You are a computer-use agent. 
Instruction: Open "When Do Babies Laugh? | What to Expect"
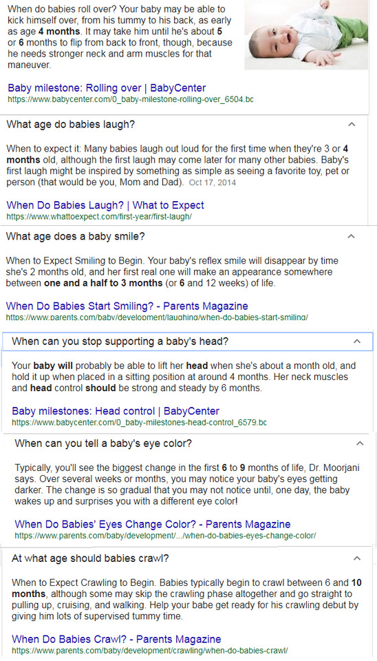[x=105, y=205]
